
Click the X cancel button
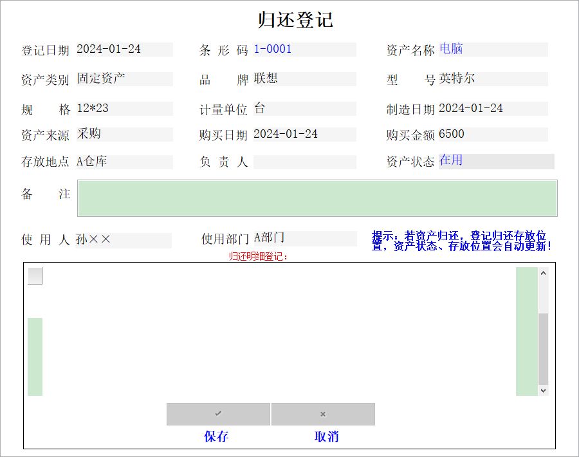tap(323, 414)
